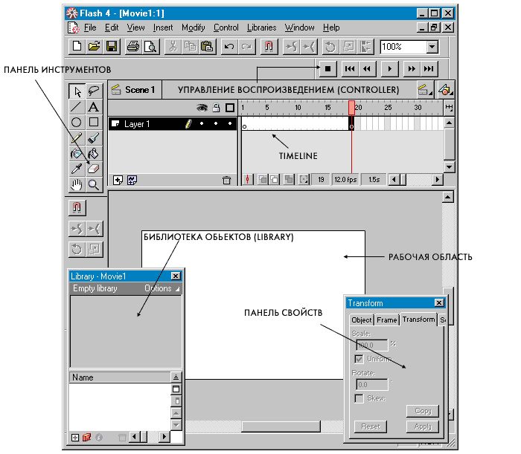Click Rewind to start button
The width and height of the screenshot is (521, 454).
tap(350, 68)
